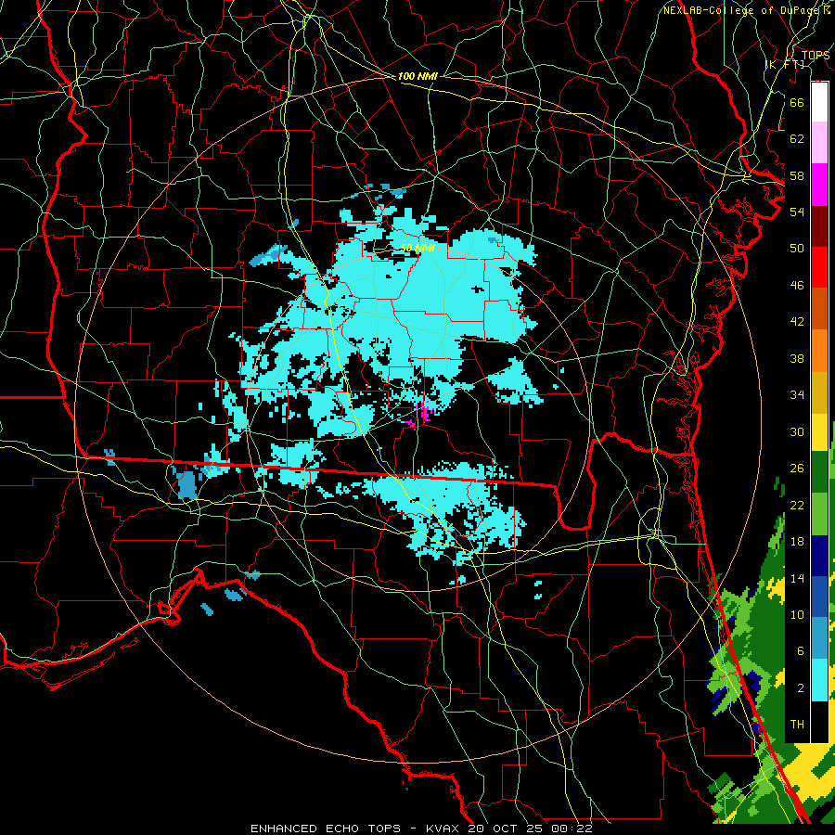This screenshot has height=835, width=835.
Task: Click the "30" legend value
Action: (x=797, y=431)
